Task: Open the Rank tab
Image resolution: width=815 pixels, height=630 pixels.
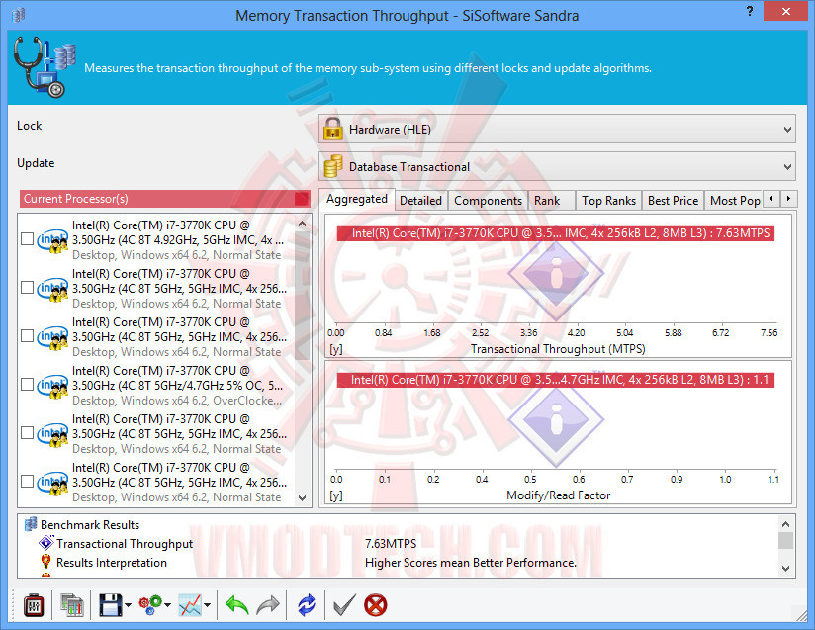Action: tap(552, 201)
